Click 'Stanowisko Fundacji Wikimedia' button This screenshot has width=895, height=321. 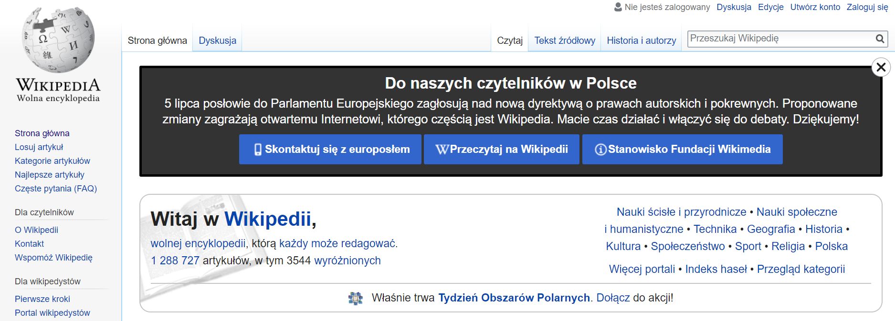tap(683, 150)
